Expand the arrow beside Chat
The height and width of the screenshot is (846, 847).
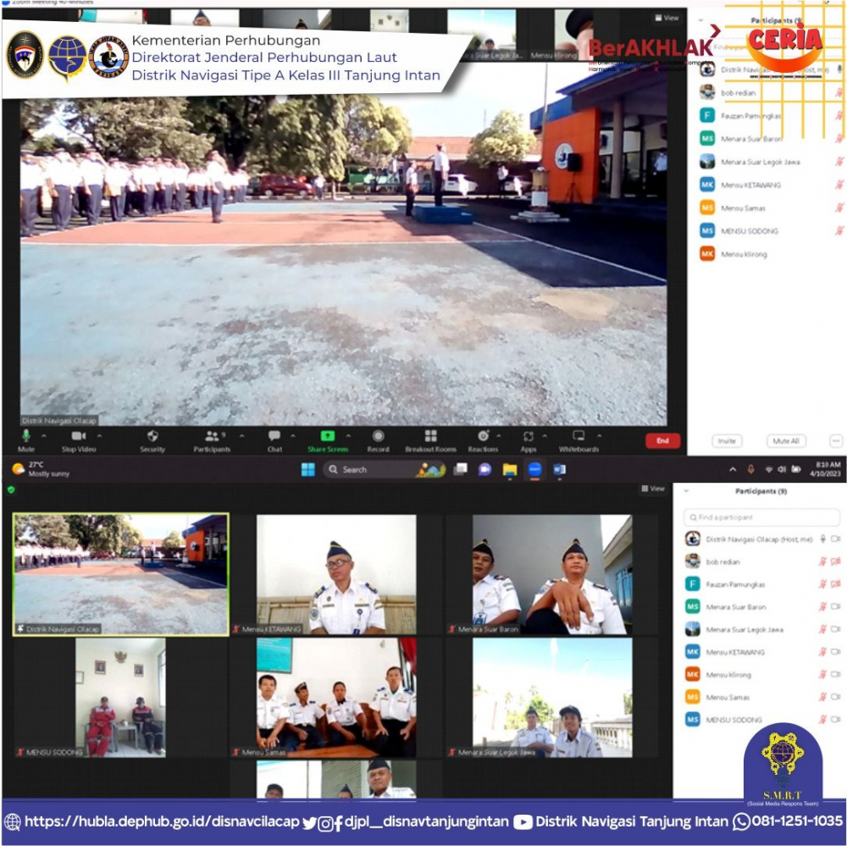click(x=293, y=435)
